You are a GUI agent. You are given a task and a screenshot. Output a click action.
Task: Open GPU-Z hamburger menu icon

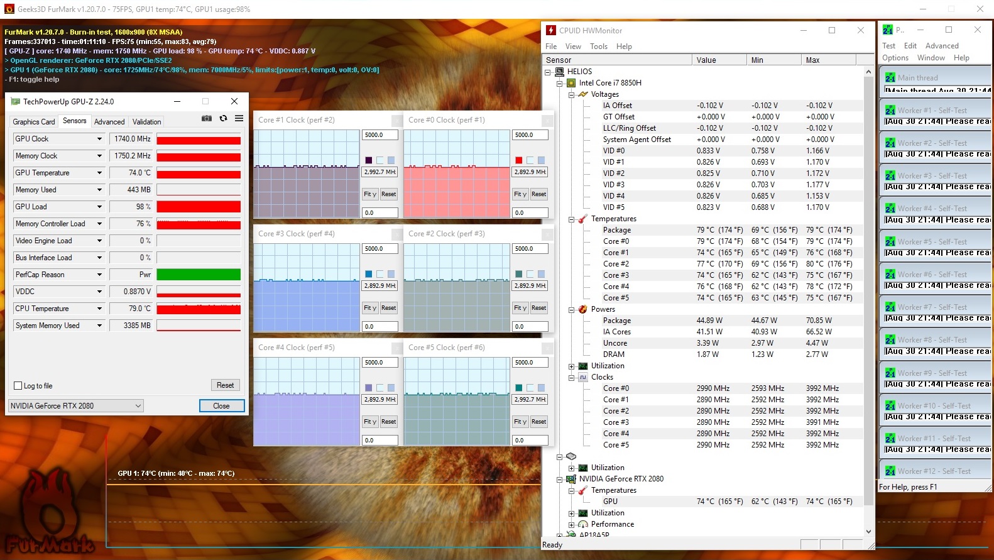pos(239,118)
